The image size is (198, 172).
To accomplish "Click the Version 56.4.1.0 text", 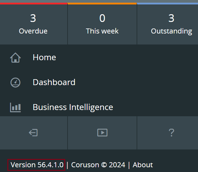I will click(x=37, y=165).
